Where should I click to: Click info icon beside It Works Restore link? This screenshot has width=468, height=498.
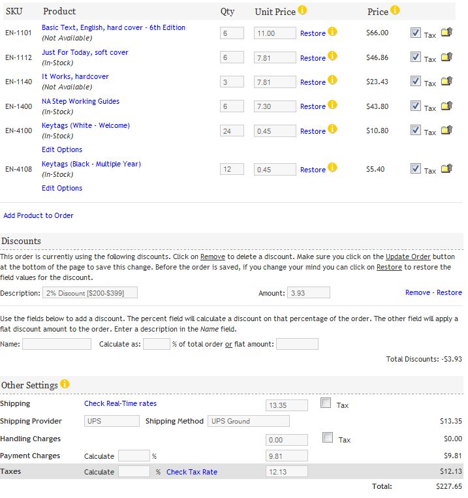coord(332,81)
